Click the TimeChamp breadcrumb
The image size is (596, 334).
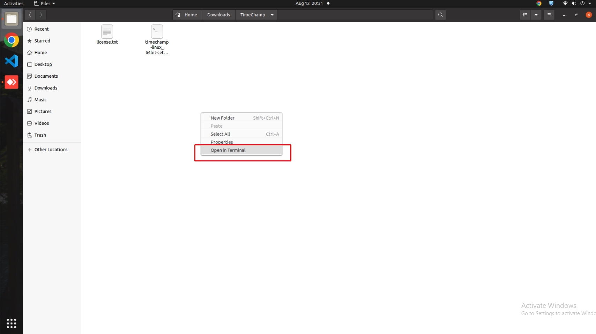(x=253, y=15)
